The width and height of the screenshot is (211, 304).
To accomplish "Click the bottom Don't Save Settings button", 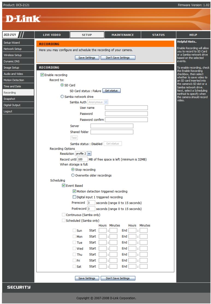I will pos(118,278).
